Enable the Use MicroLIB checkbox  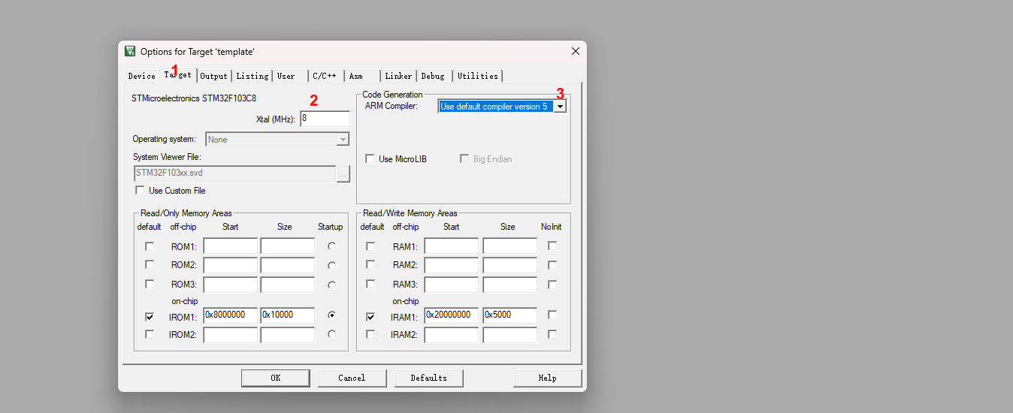pos(370,159)
